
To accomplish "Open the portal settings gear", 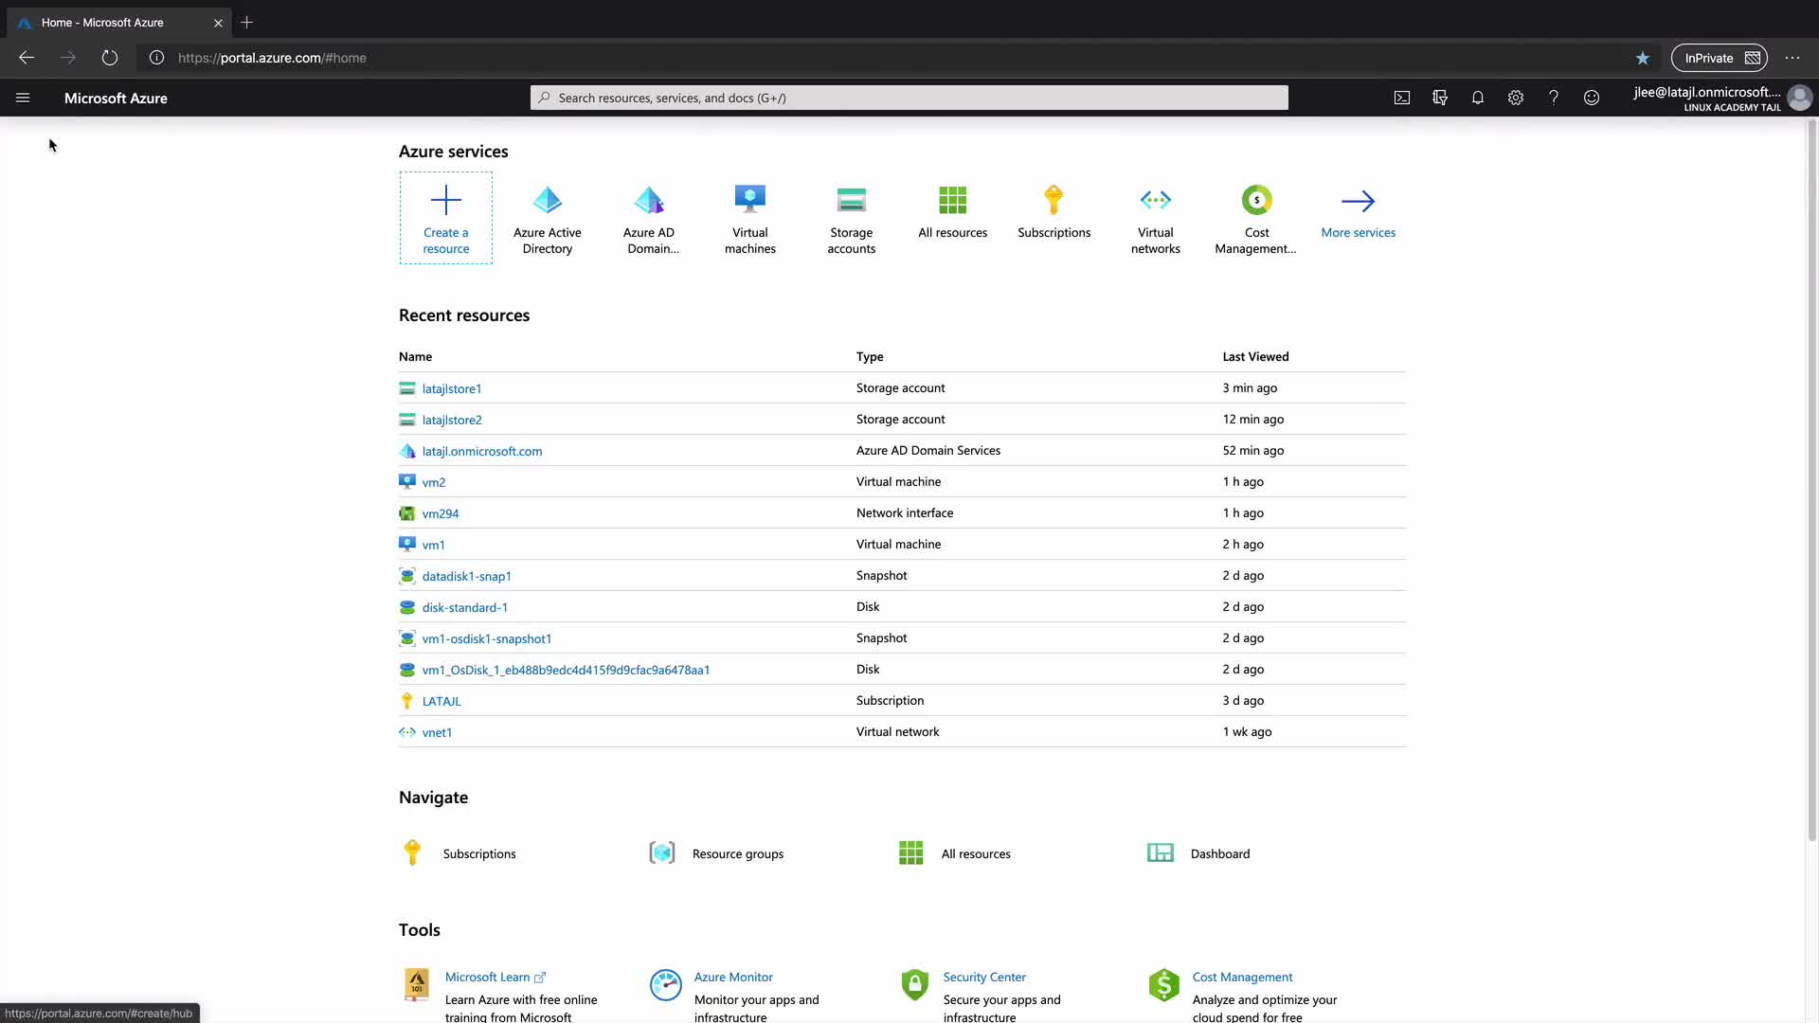I will 1516,98.
